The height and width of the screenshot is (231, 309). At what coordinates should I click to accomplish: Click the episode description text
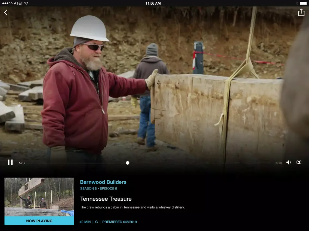132,207
